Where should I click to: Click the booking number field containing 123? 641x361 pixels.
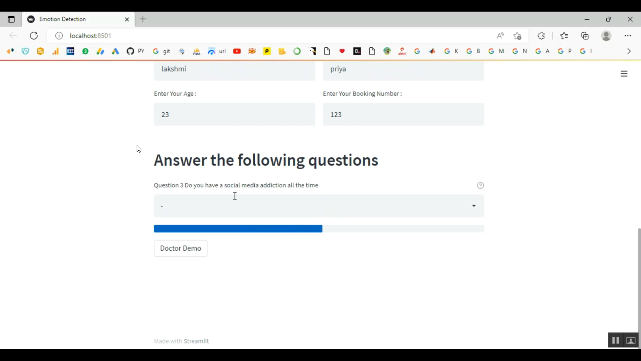coord(403,114)
